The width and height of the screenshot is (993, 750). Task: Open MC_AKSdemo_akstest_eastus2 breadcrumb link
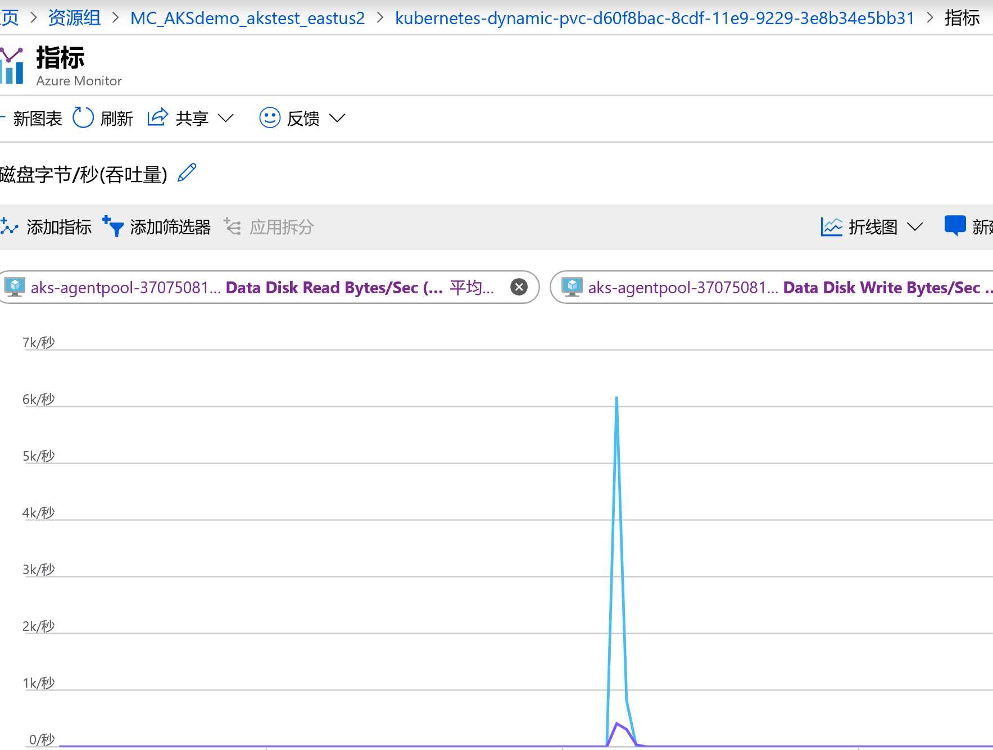[x=247, y=18]
